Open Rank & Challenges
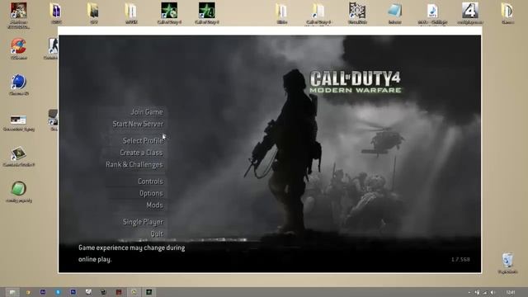Viewport: 528px width, 297px height. [x=134, y=165]
